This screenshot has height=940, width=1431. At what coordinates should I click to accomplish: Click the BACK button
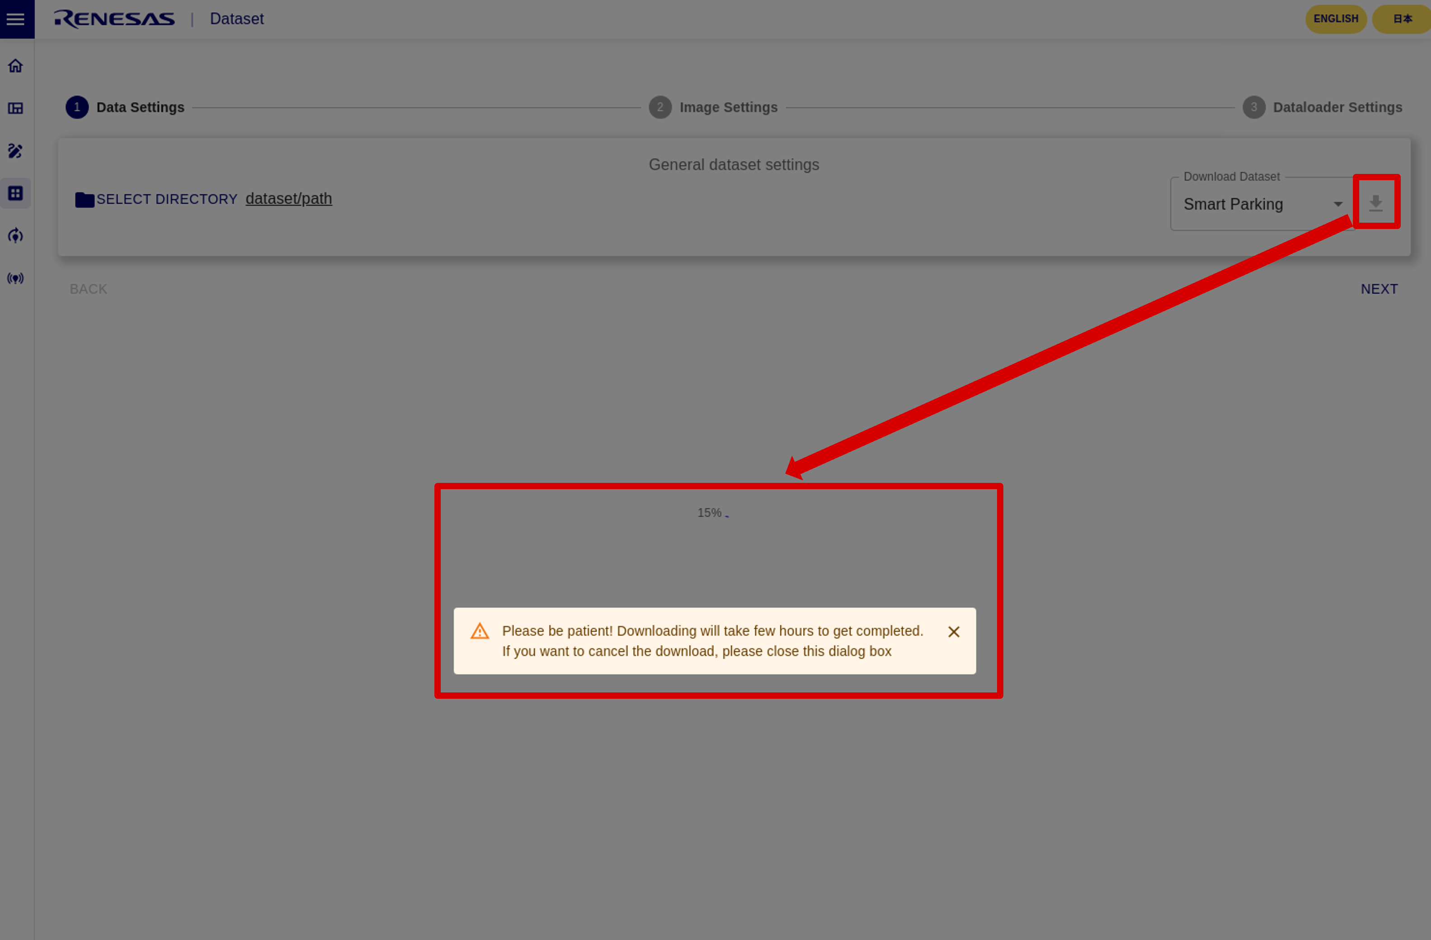click(x=89, y=289)
